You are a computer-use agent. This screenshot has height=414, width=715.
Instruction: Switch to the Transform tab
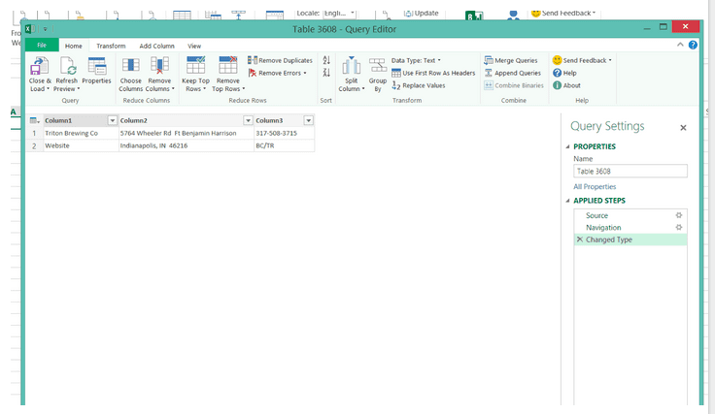click(x=111, y=46)
